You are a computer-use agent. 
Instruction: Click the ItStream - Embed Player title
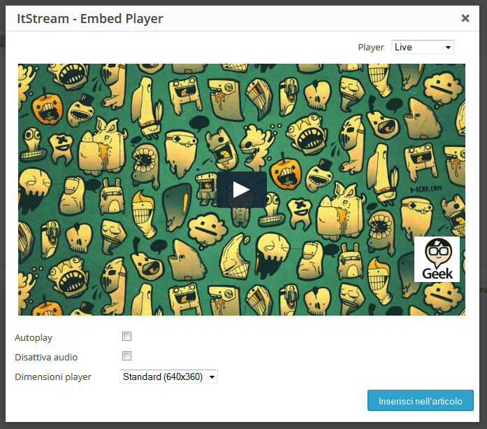tap(89, 19)
